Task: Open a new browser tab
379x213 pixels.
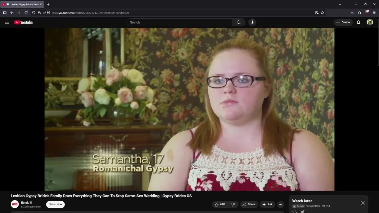Action: point(48,4)
